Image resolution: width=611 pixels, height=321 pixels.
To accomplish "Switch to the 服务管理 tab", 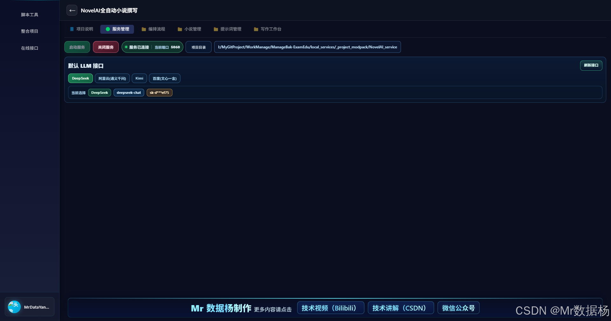I will 117,29.
